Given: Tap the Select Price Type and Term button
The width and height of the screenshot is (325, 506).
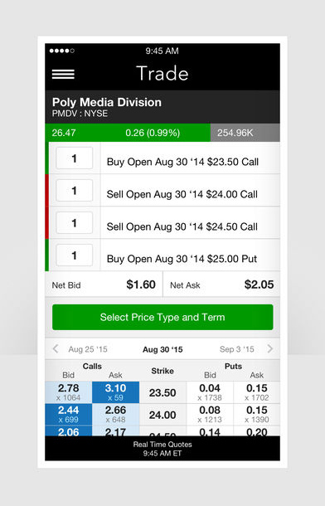Looking at the screenshot, I should click(x=162, y=317).
